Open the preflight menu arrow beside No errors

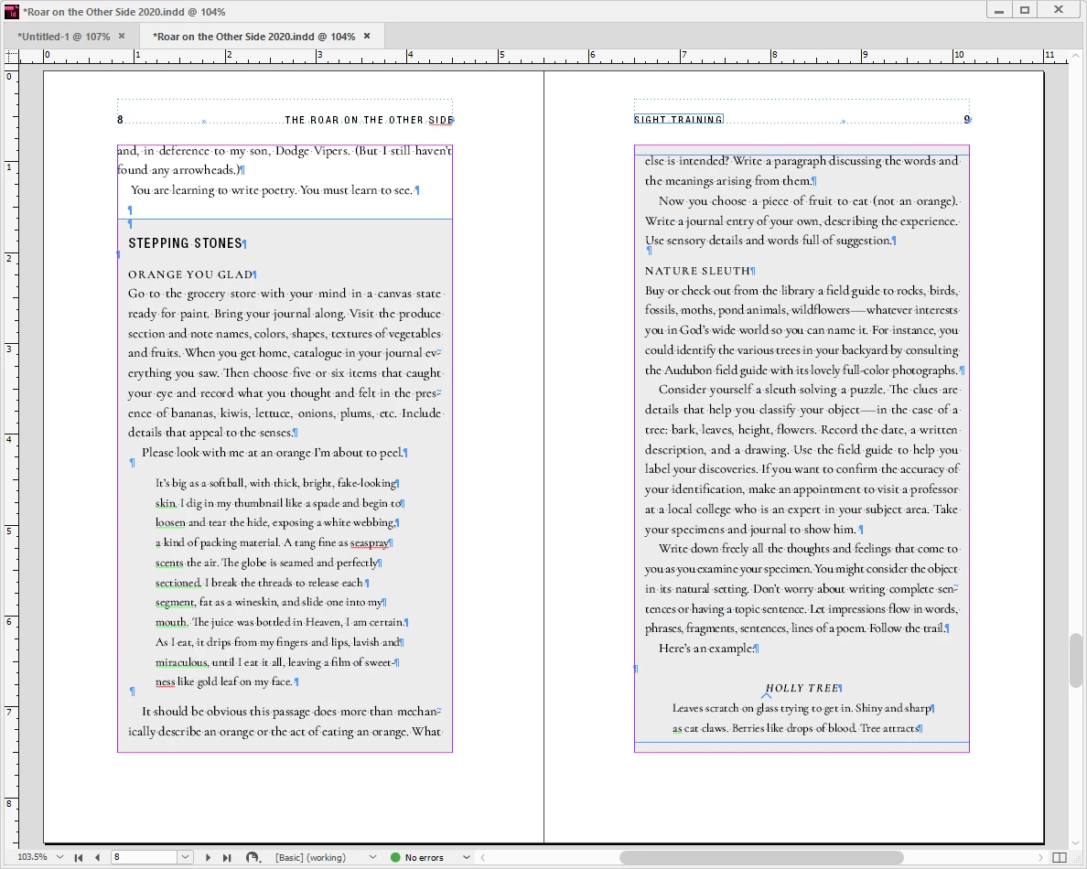(467, 857)
